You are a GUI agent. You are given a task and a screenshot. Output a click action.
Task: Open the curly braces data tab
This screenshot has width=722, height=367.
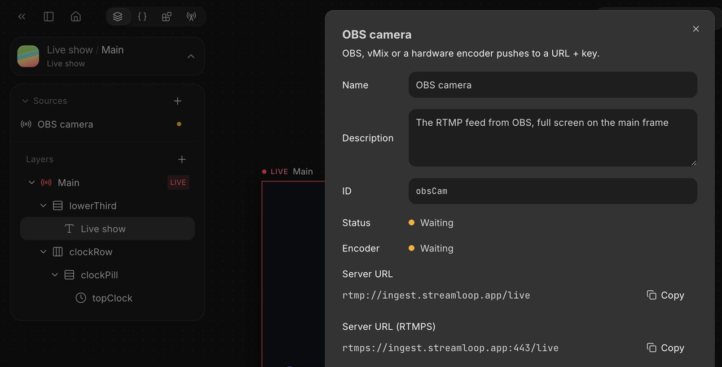[142, 16]
